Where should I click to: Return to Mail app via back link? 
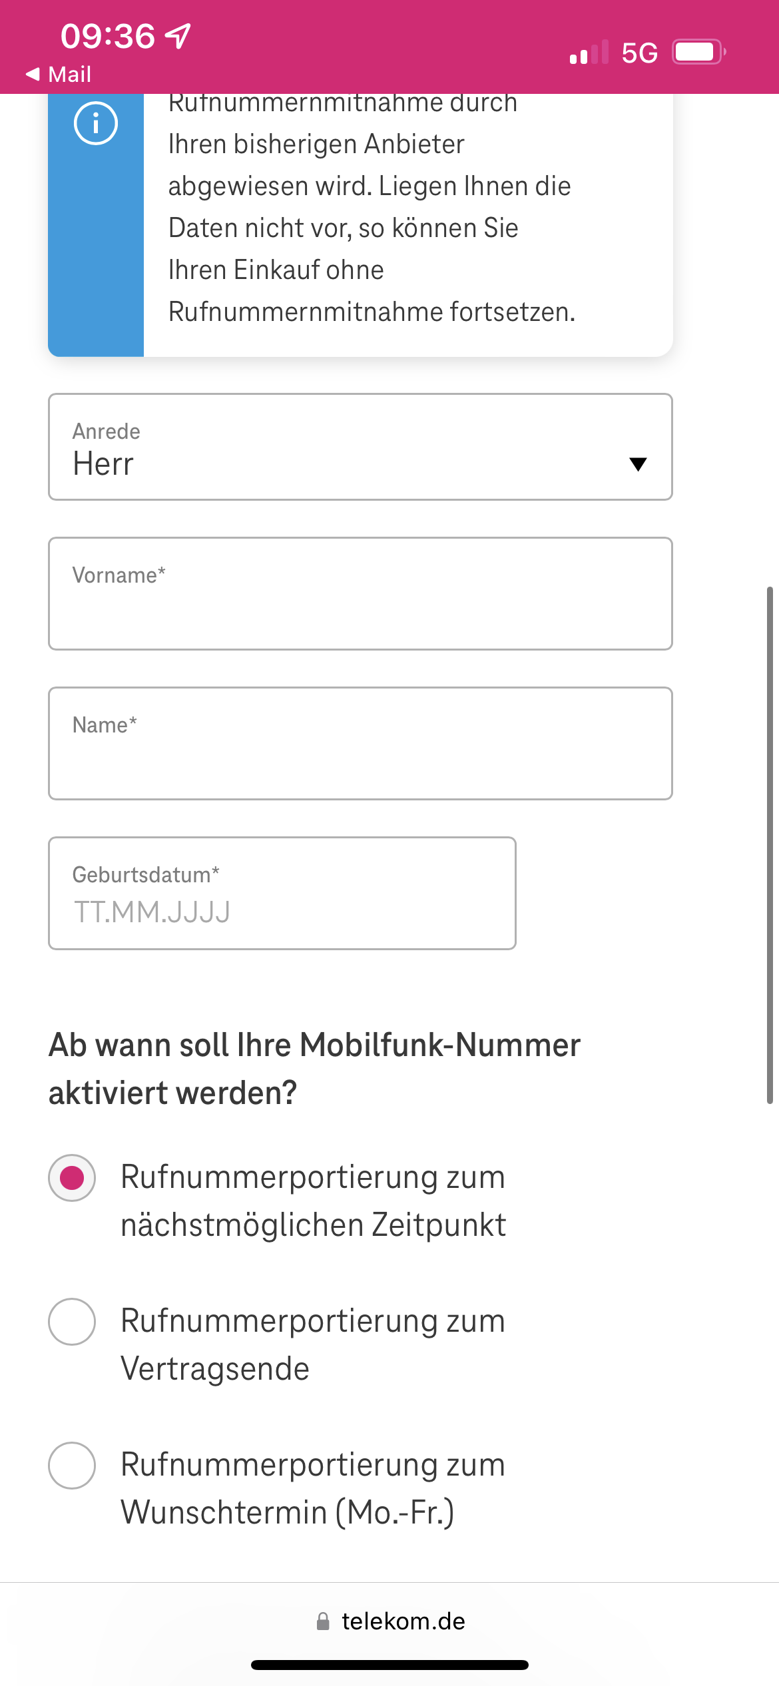[58, 74]
